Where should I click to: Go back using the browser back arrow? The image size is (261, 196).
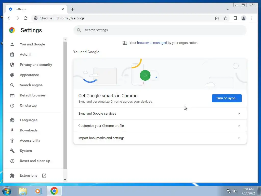[9, 18]
